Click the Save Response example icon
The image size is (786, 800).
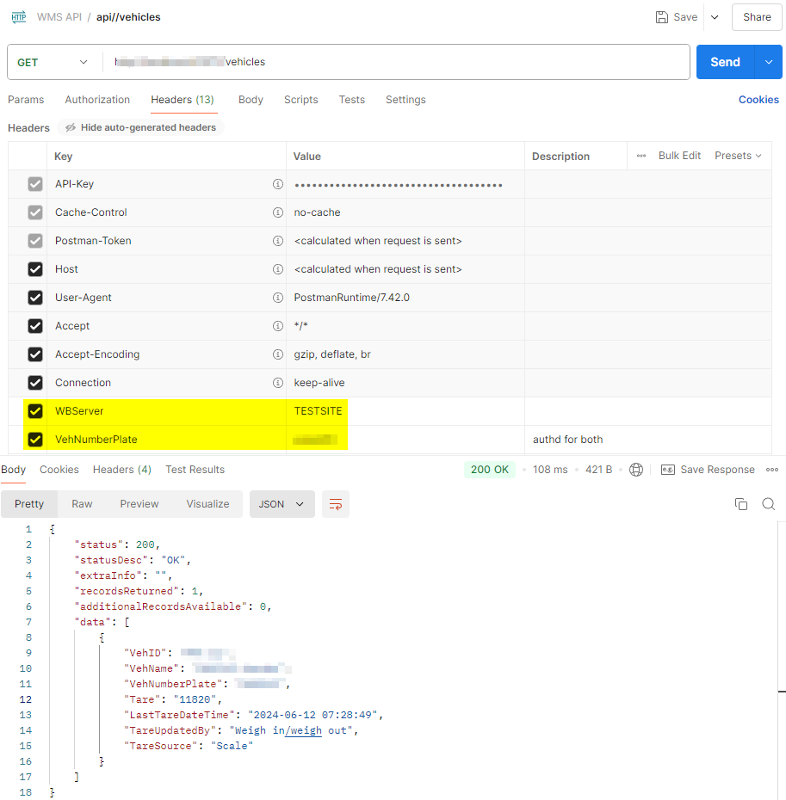coord(667,470)
